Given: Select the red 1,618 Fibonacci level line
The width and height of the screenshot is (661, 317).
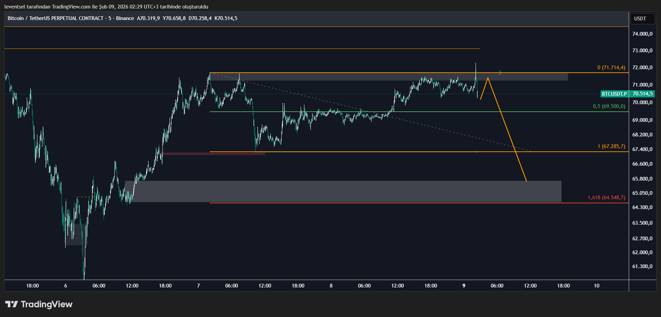Looking at the screenshot, I should click(x=419, y=203).
